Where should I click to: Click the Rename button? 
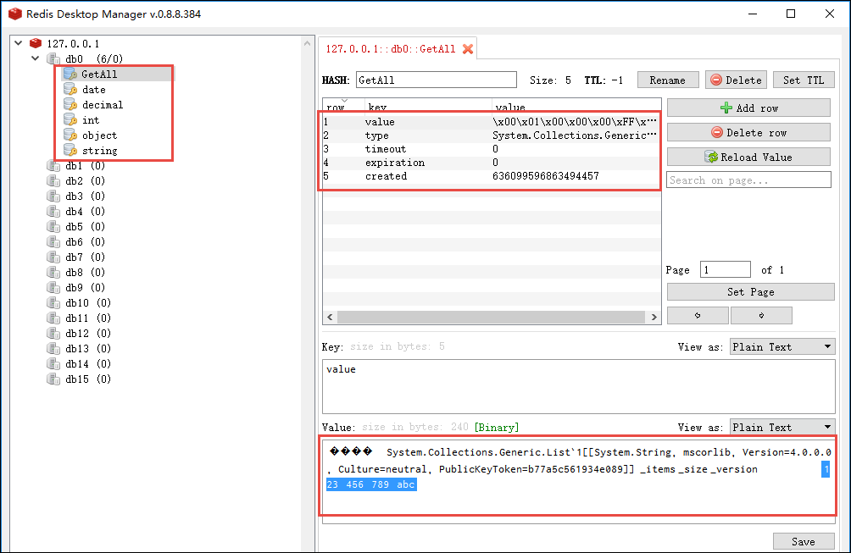pyautogui.click(x=668, y=80)
